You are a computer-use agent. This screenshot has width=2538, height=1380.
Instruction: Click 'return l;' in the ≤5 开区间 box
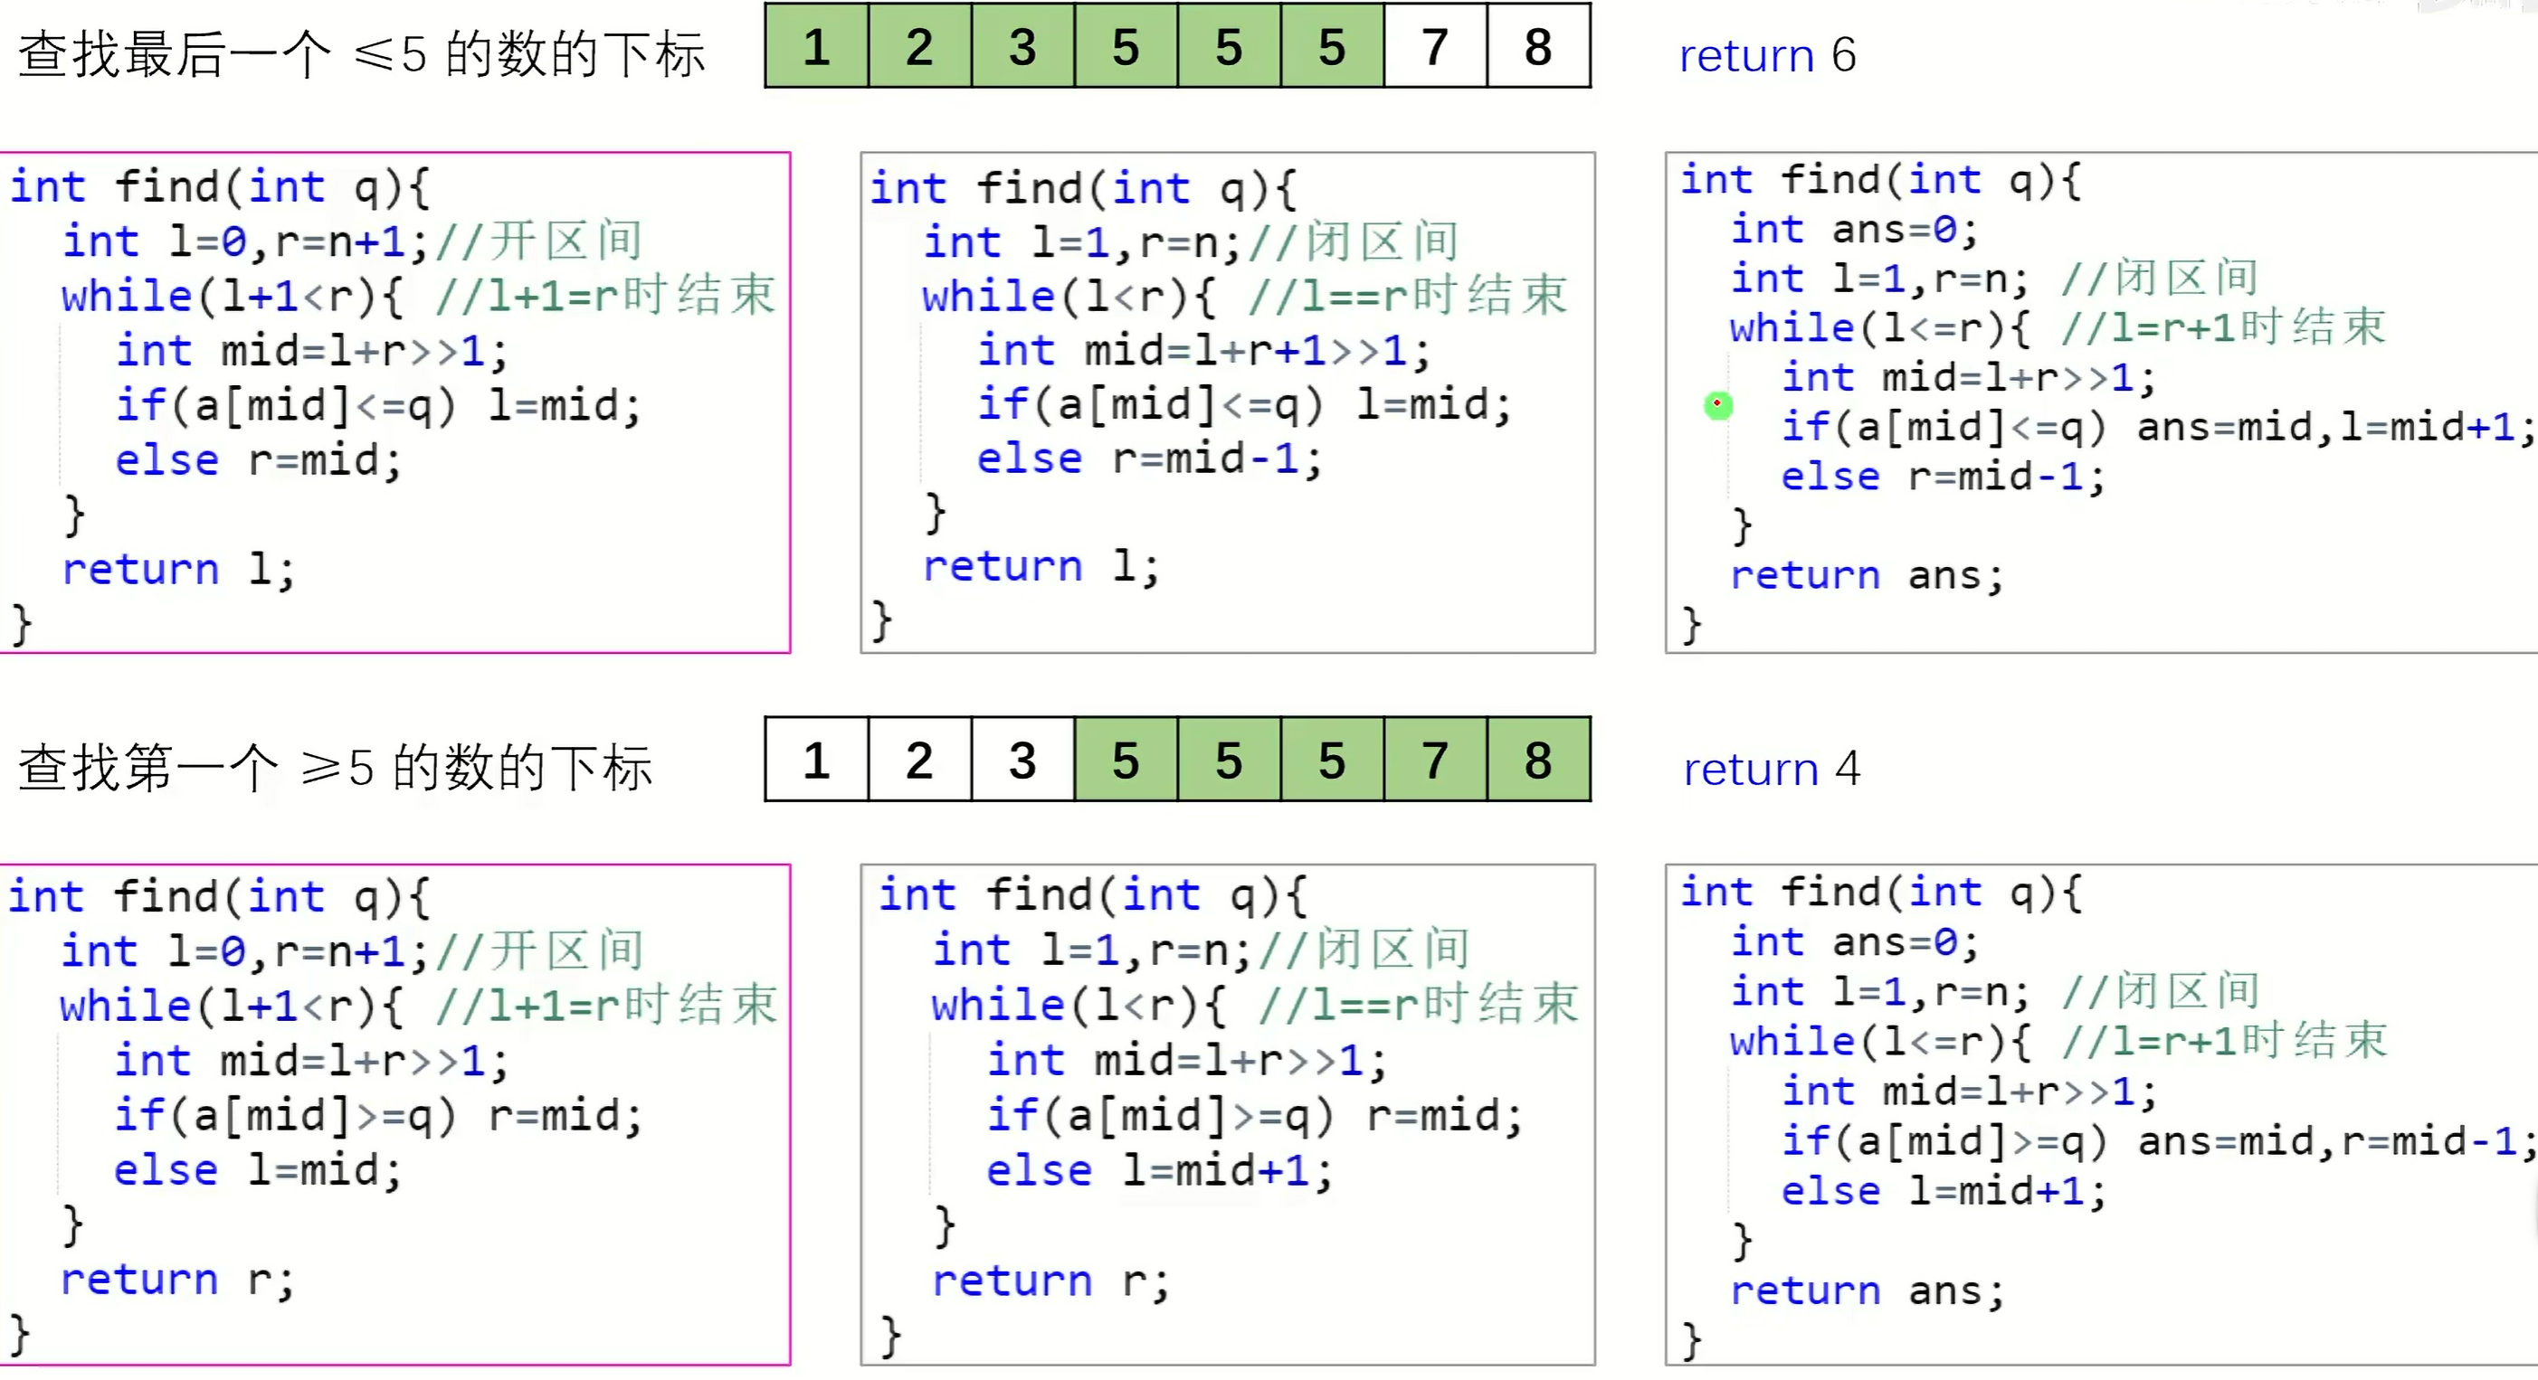coord(178,570)
